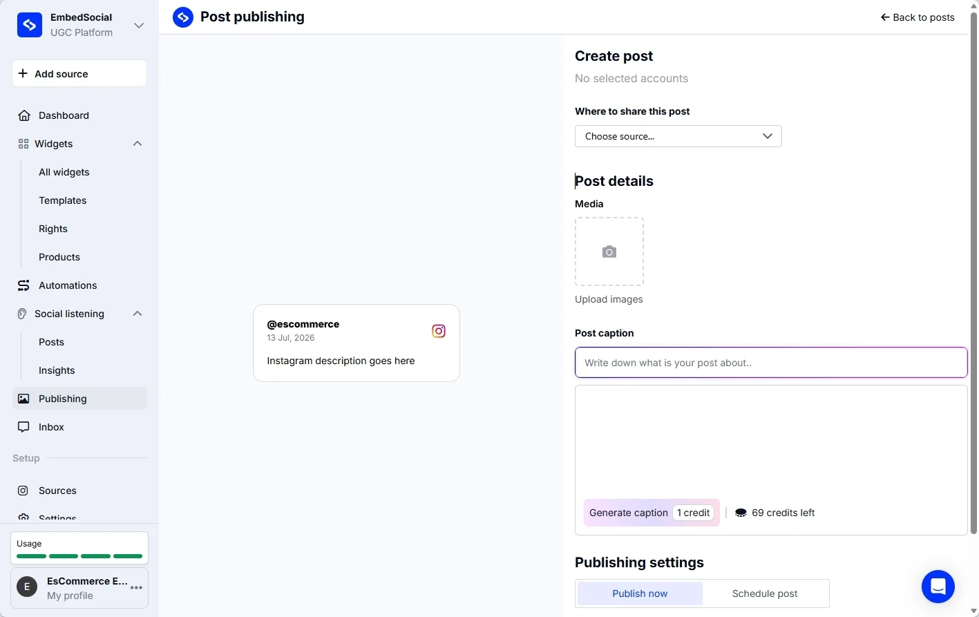Click the camera upload media box

coord(609,251)
